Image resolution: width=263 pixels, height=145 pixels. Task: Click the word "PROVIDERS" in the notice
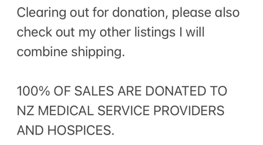[x=189, y=110]
